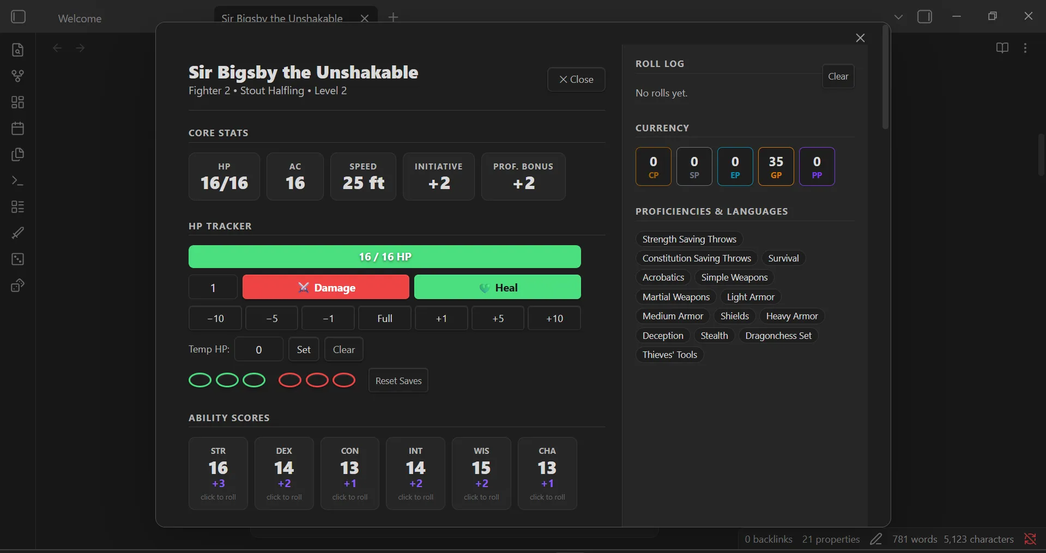Roll Wisdom via the WIS card
Image resolution: width=1046 pixels, height=553 pixels.
click(x=481, y=473)
